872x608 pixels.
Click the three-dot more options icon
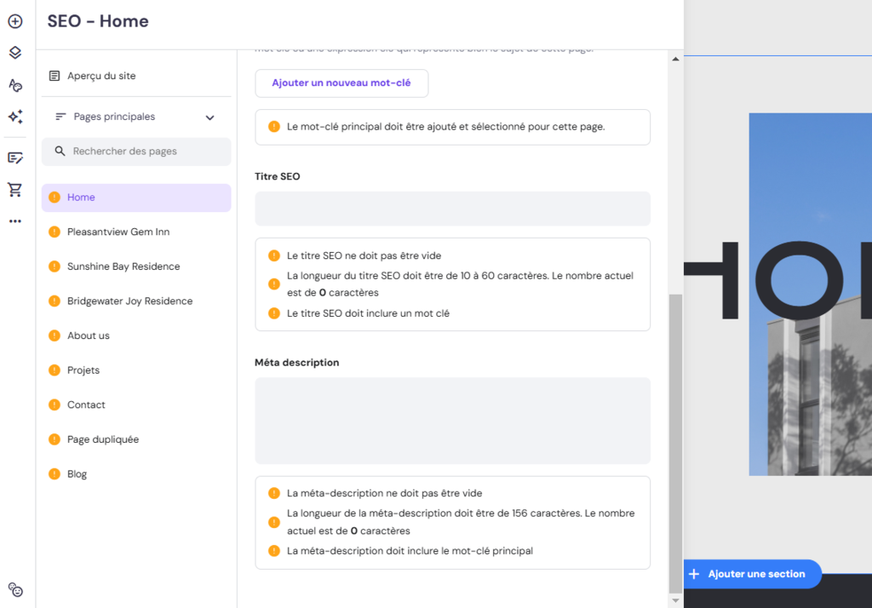(x=14, y=221)
